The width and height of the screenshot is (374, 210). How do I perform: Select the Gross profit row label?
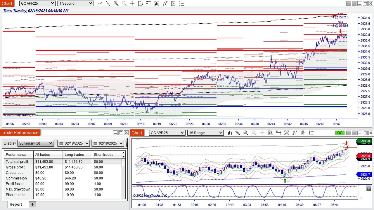[15, 167]
